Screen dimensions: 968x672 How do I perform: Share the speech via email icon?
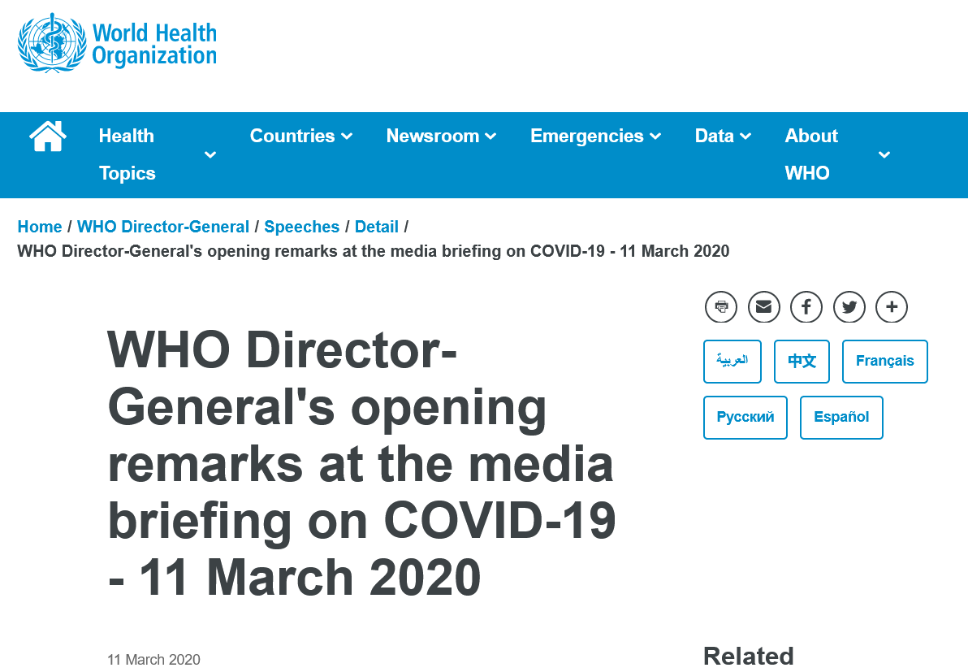pyautogui.click(x=763, y=307)
